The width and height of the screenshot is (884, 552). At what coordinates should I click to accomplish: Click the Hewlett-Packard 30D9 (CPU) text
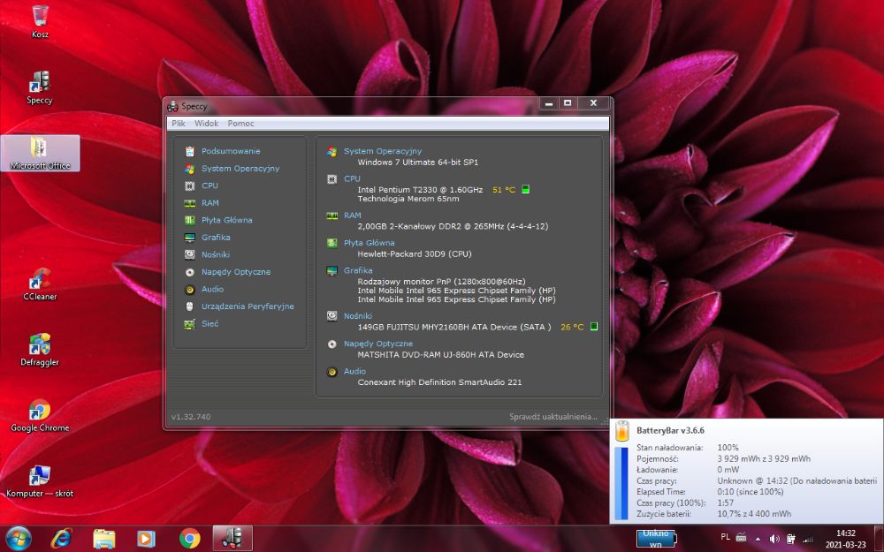click(415, 254)
